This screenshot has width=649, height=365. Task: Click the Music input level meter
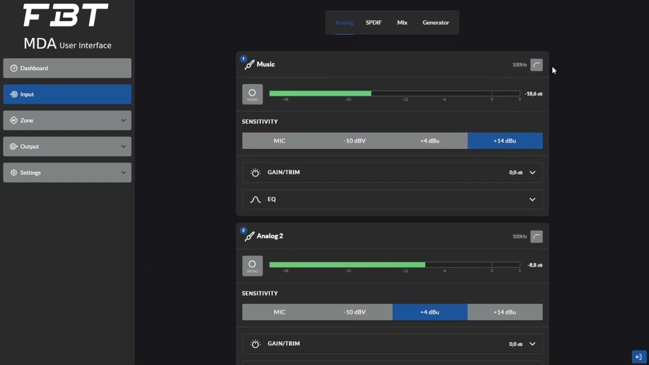[x=394, y=94]
